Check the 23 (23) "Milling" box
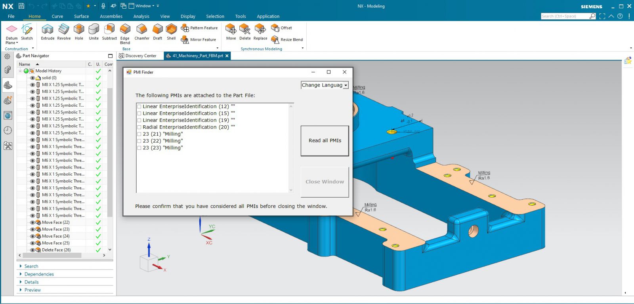Image resolution: width=634 pixels, height=304 pixels. point(139,148)
